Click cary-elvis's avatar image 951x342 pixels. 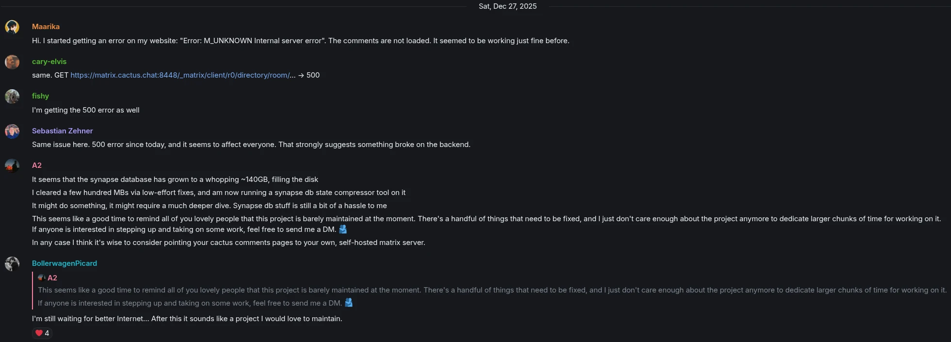[12, 62]
